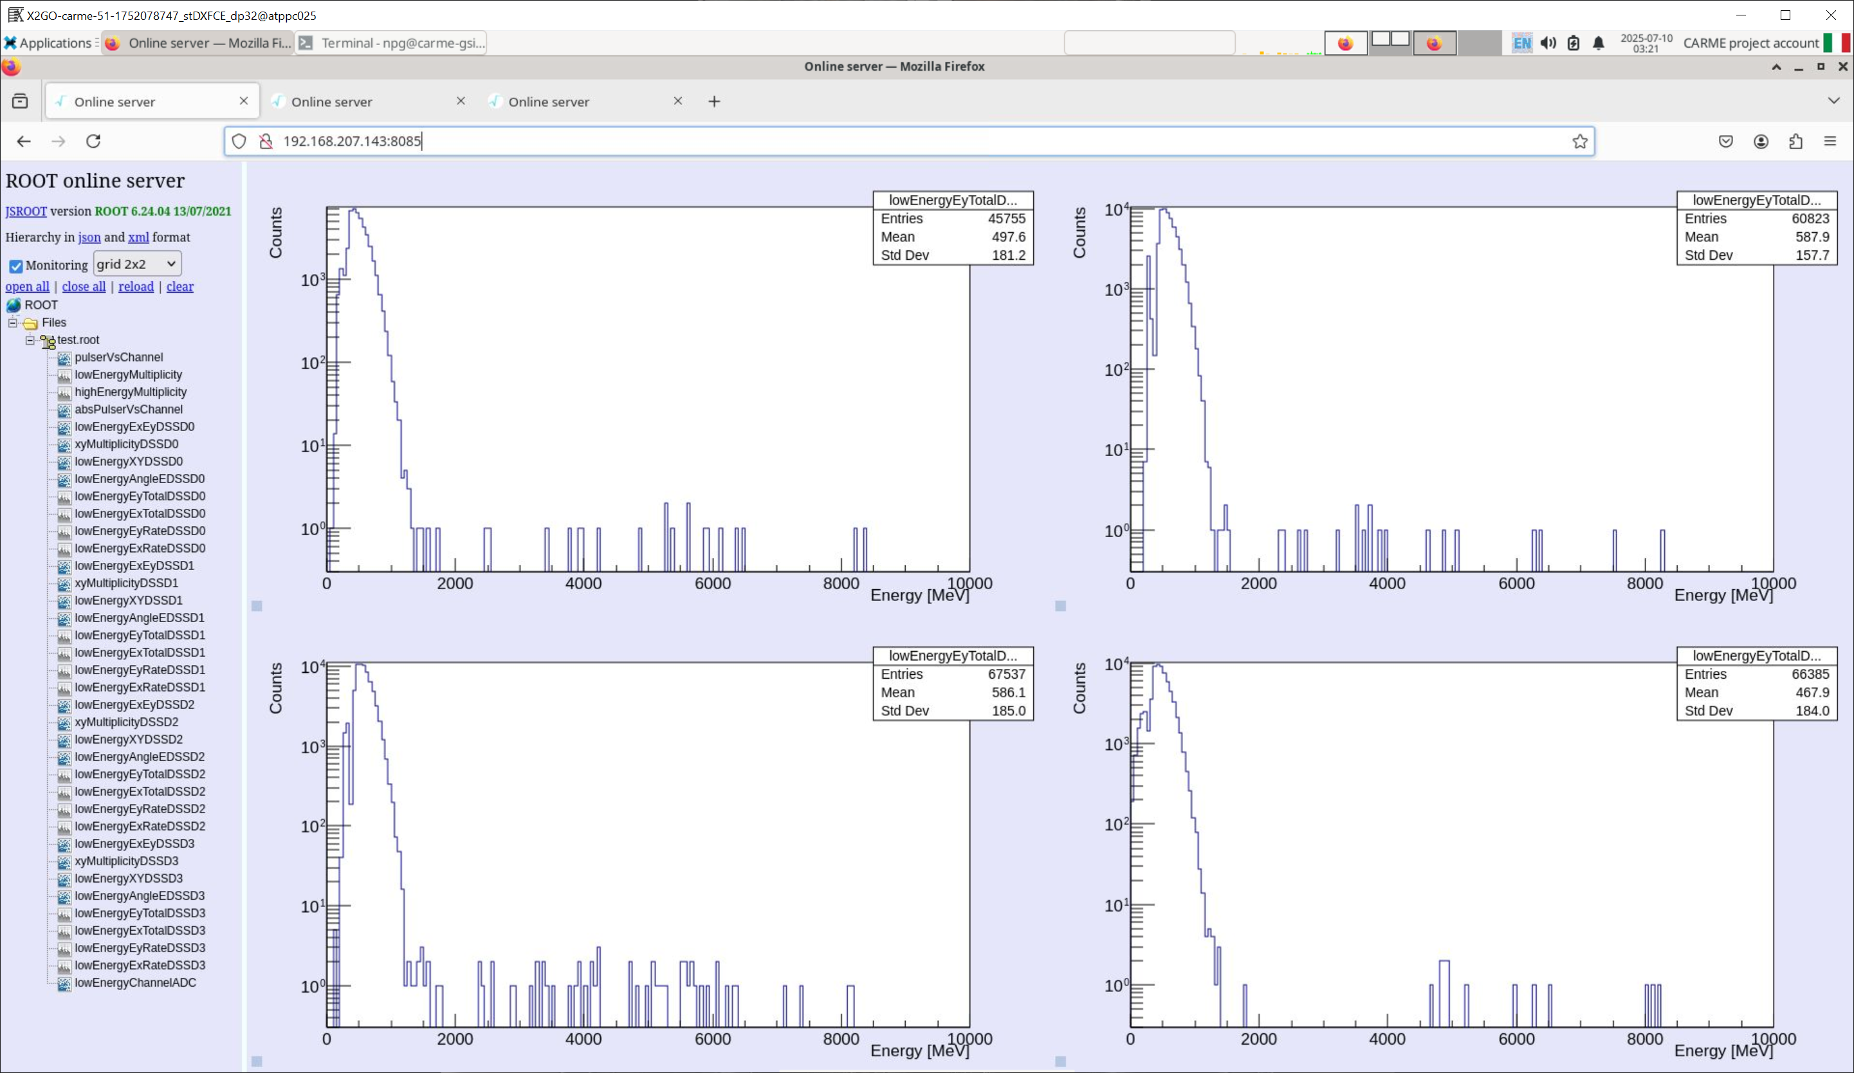Open the extensions puzzle icon
Image resolution: width=1854 pixels, height=1073 pixels.
click(1796, 142)
